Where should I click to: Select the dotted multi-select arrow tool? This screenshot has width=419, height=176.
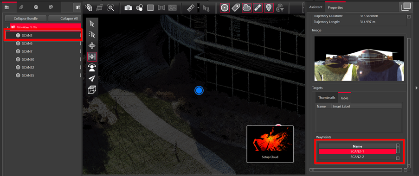point(92,35)
